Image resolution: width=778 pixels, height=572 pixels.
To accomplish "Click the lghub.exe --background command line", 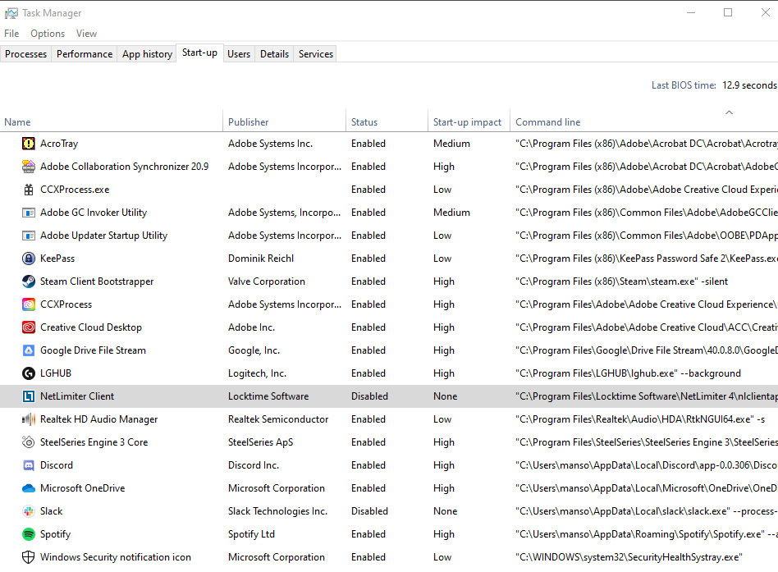I will 628,373.
